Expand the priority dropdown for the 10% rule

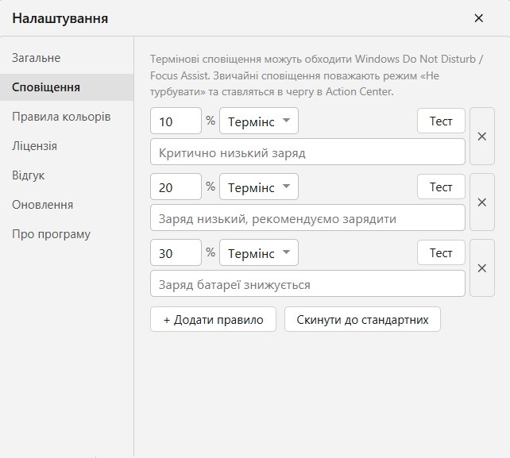point(259,121)
